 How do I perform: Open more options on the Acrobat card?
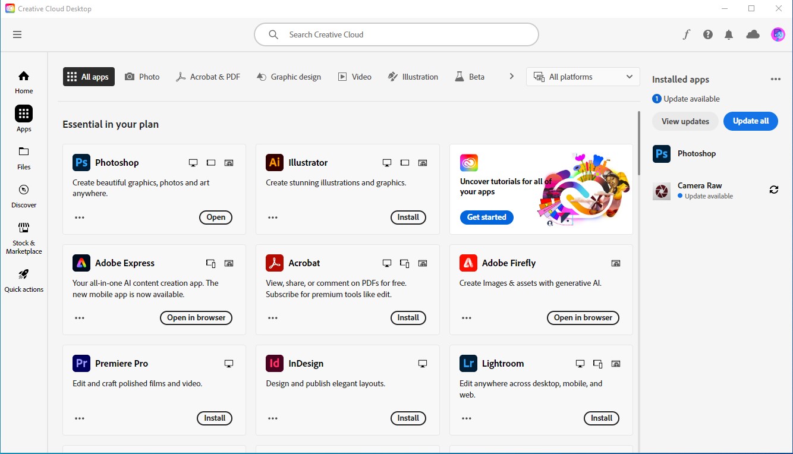tap(273, 318)
